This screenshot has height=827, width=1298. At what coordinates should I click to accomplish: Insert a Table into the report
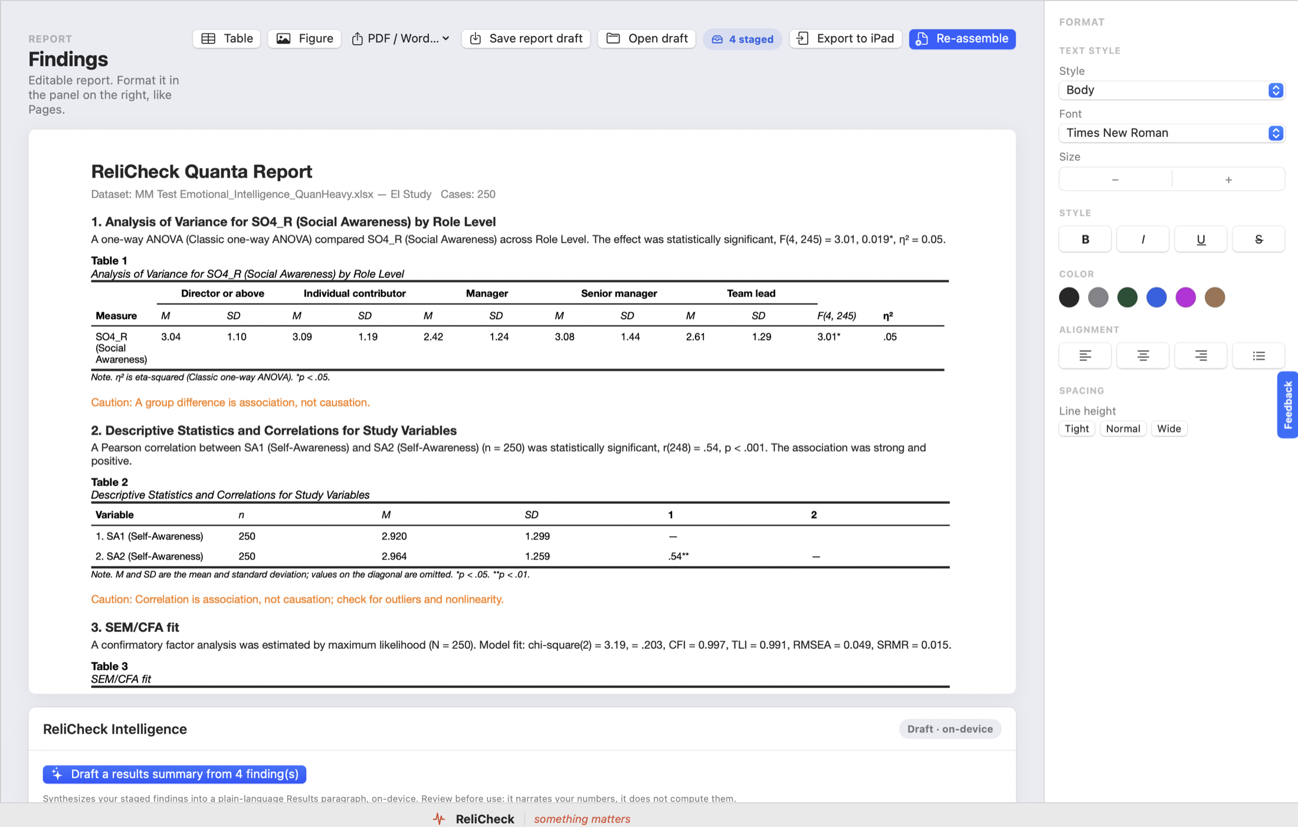pyautogui.click(x=227, y=38)
